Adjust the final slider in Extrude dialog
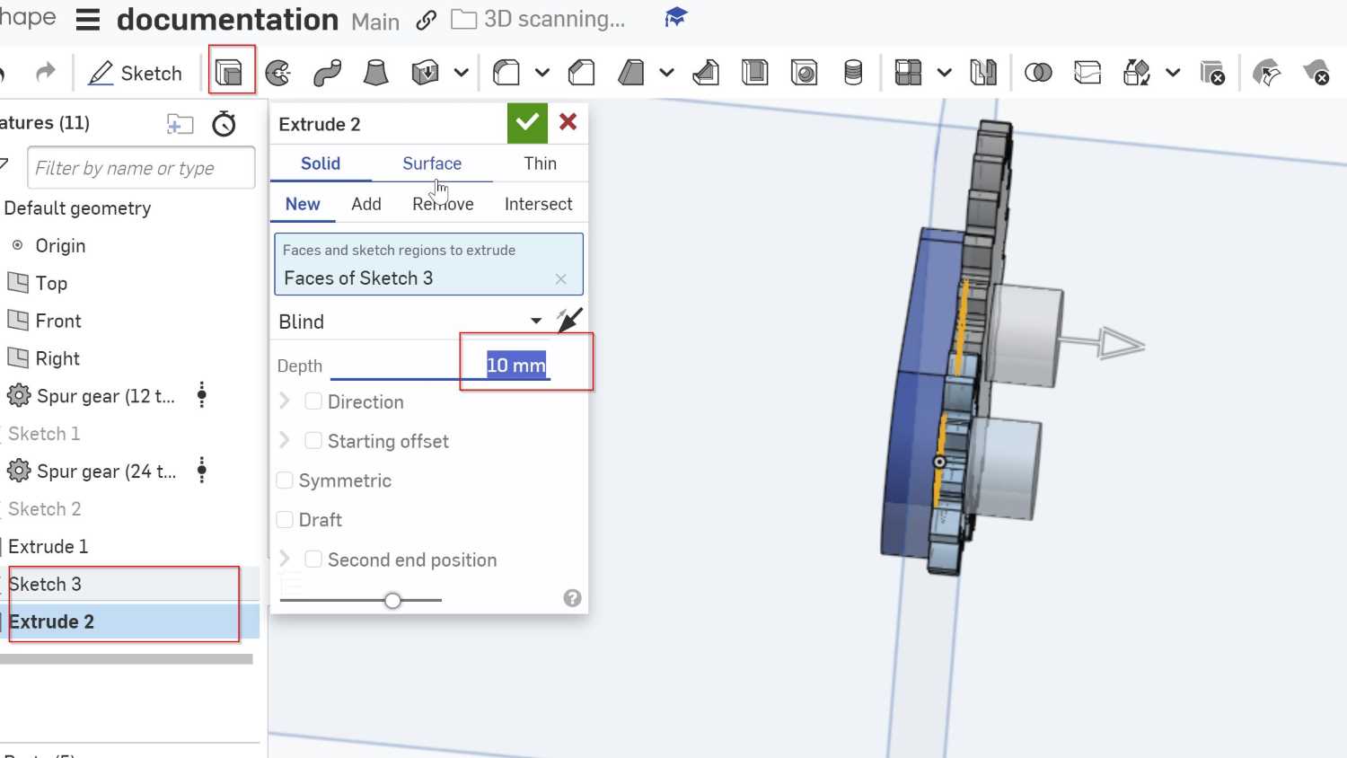Image resolution: width=1347 pixels, height=758 pixels. (x=392, y=600)
